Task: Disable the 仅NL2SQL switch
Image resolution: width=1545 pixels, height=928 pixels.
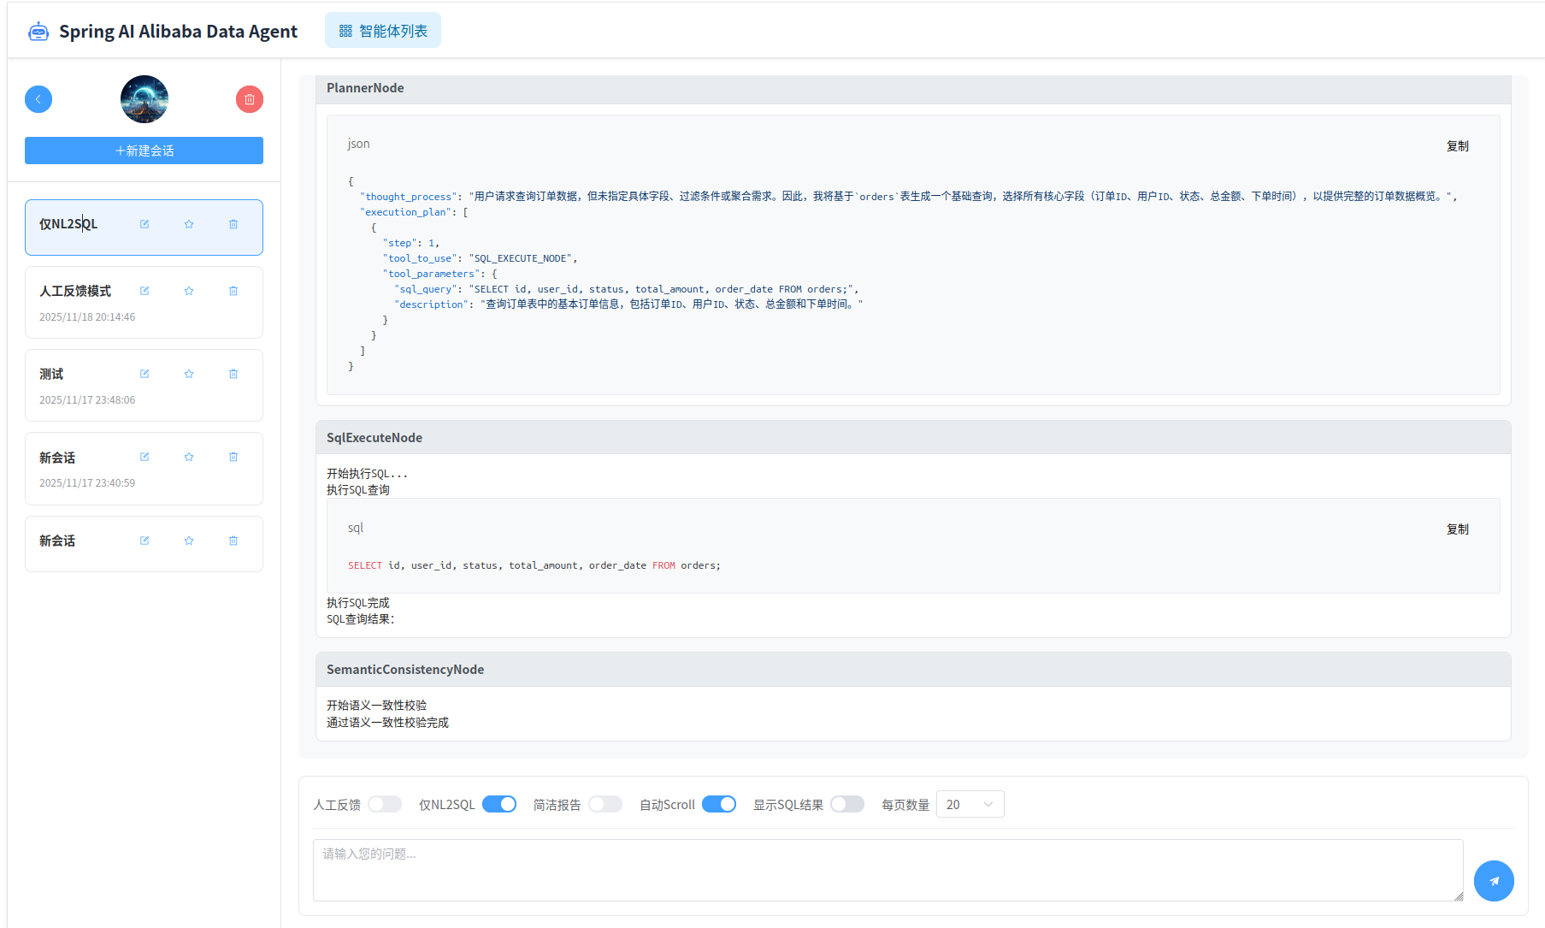Action: click(499, 804)
